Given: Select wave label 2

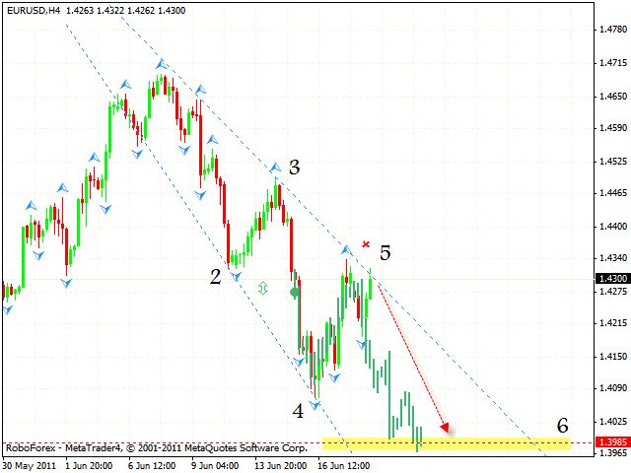Looking at the screenshot, I should (216, 277).
